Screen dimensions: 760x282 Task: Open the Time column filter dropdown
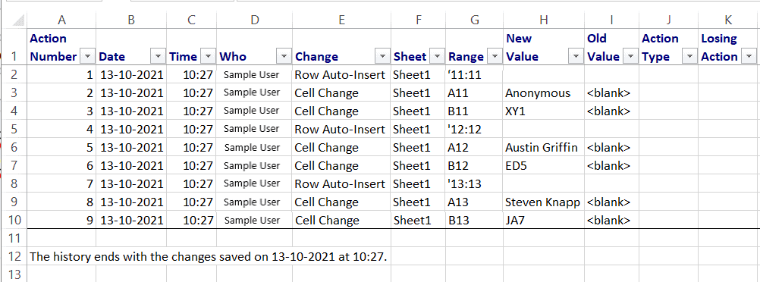208,57
